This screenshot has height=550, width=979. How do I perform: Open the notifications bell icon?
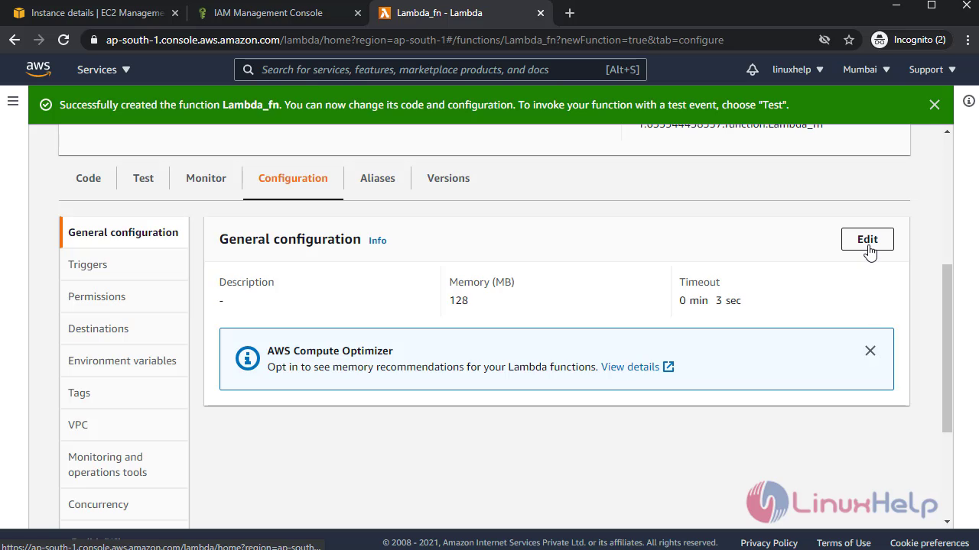point(753,70)
